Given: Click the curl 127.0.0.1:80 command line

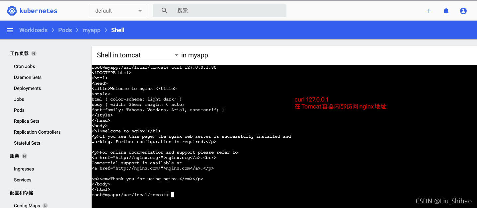Looking at the screenshot, I should coord(154,67).
